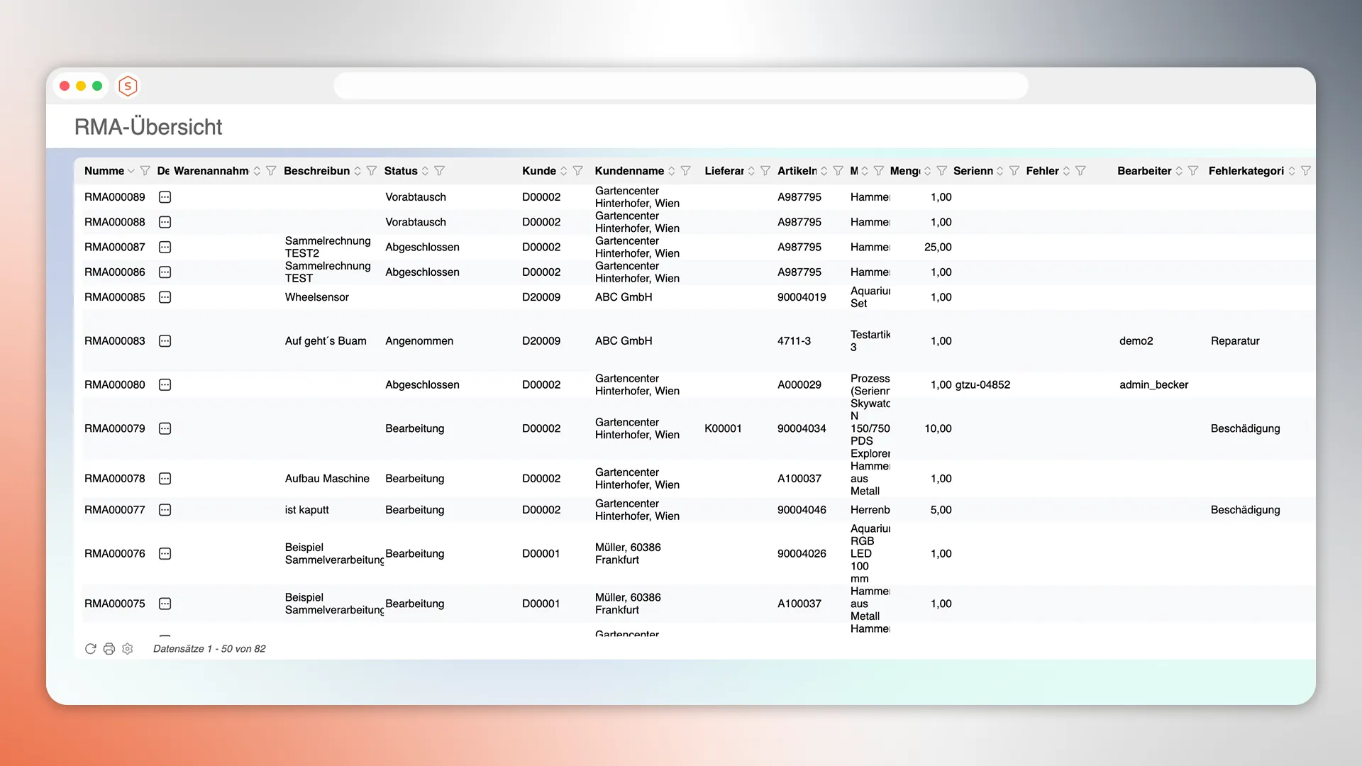Filter the Beschreibung column

(x=371, y=171)
